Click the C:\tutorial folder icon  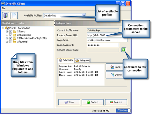(14, 42)
